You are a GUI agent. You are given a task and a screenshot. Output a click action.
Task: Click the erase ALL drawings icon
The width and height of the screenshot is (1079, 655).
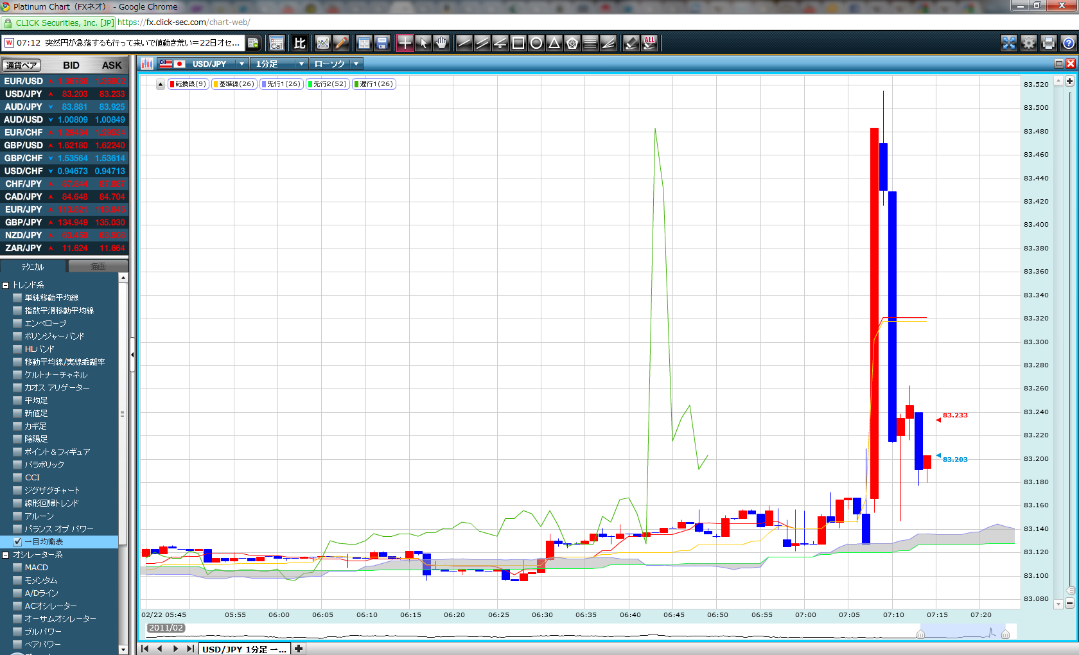(649, 43)
